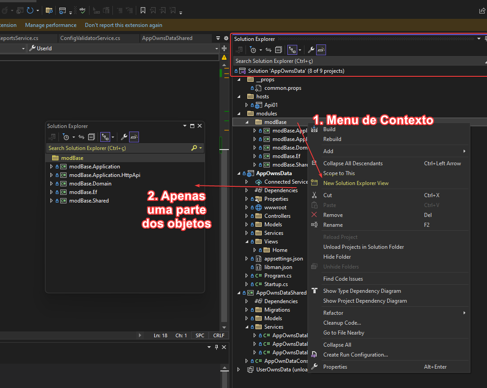Click the Manage performance link
Image resolution: width=487 pixels, height=388 pixels.
(x=51, y=25)
